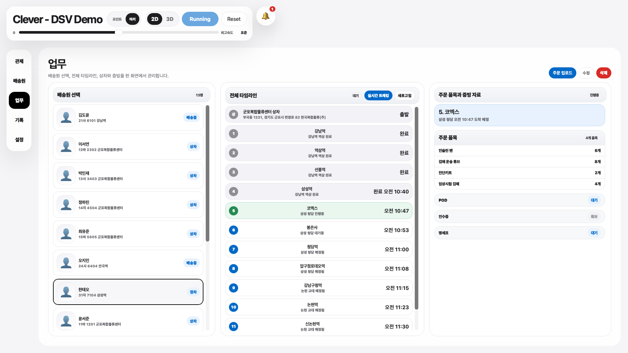Click 오지민's avatar icon

click(66, 263)
